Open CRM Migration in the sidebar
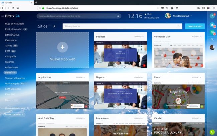This screenshot has width=217, height=136. (x=13, y=89)
